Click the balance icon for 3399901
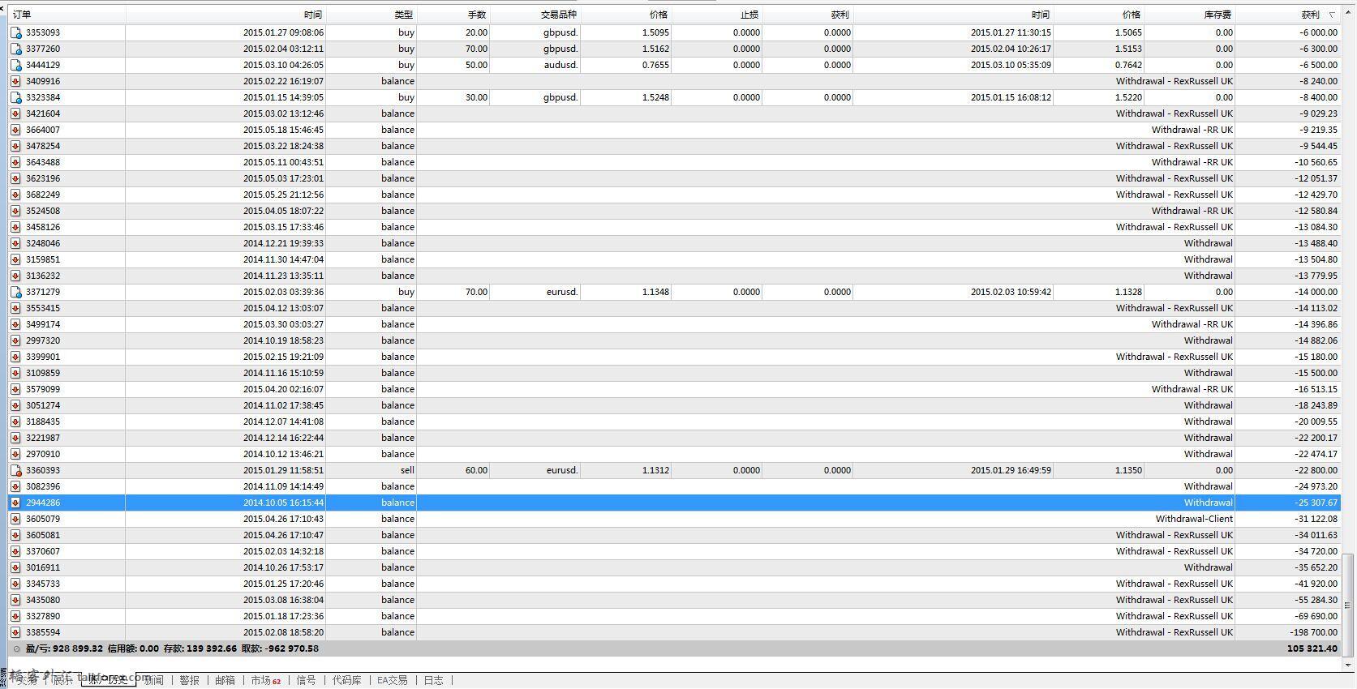Viewport: 1357px width, 689px height. (15, 357)
